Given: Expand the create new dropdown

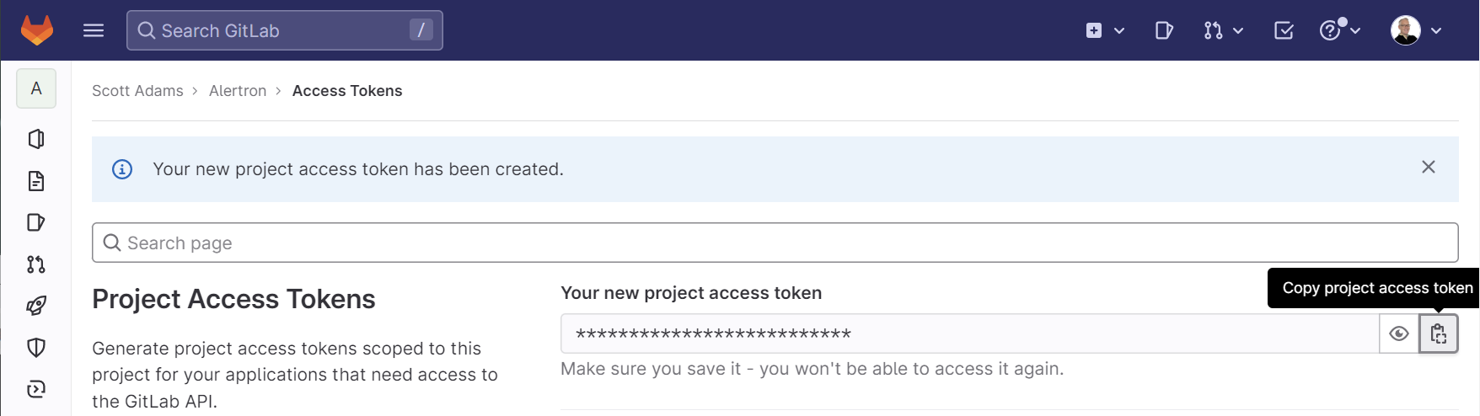Looking at the screenshot, I should [x=1105, y=30].
